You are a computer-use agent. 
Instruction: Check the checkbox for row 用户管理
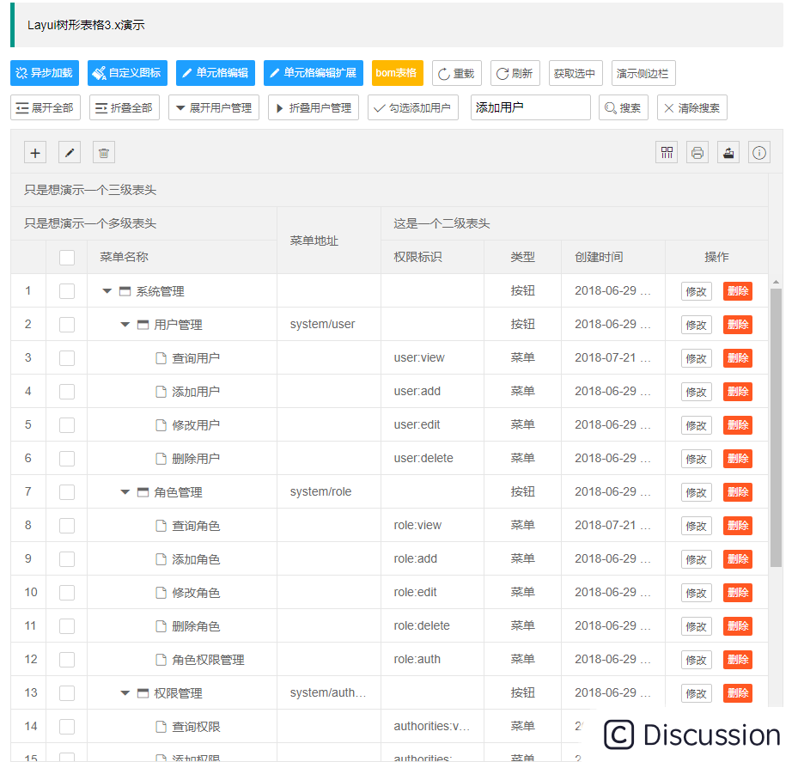pos(67,325)
